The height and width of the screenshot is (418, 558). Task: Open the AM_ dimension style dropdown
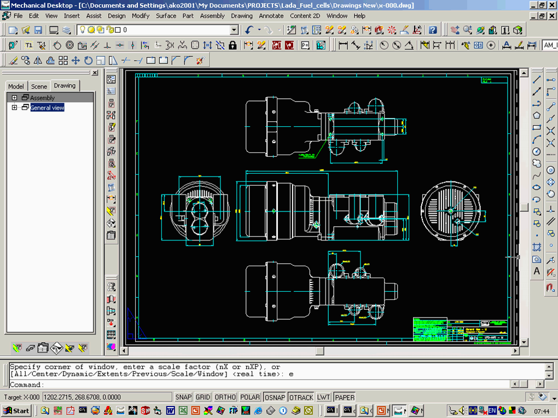[x=550, y=45]
